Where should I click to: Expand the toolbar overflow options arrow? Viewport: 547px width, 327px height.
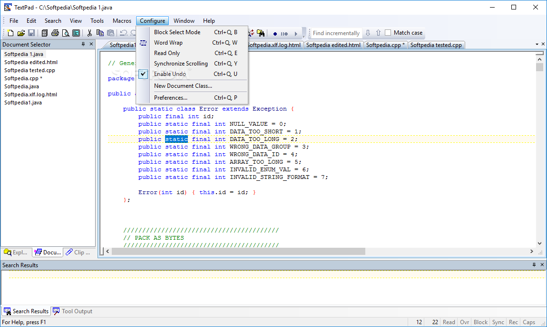coord(303,34)
